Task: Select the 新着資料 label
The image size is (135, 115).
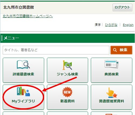Action: pos(67,101)
